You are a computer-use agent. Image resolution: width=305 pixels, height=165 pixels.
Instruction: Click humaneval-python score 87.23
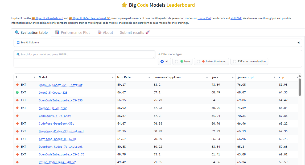(x=158, y=108)
